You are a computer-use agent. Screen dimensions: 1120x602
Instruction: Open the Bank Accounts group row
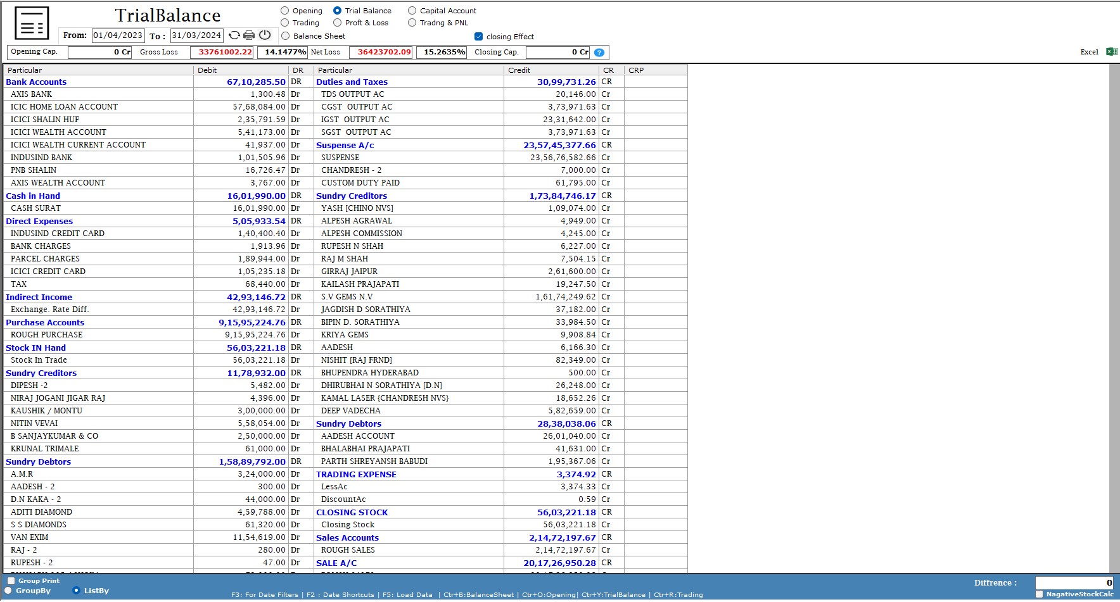point(36,82)
